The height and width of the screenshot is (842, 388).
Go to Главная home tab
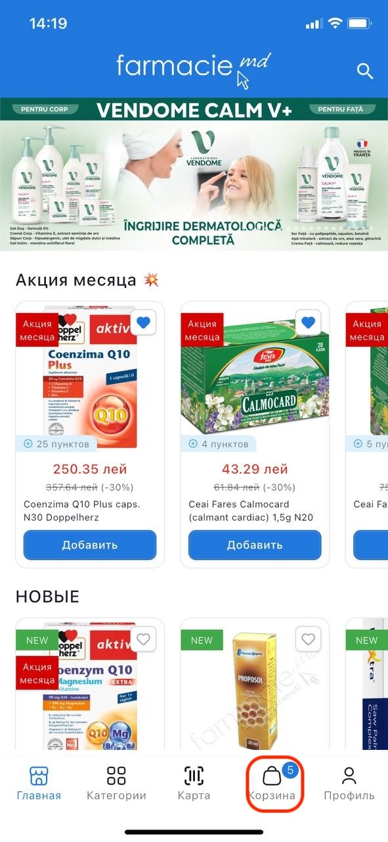pyautogui.click(x=39, y=783)
